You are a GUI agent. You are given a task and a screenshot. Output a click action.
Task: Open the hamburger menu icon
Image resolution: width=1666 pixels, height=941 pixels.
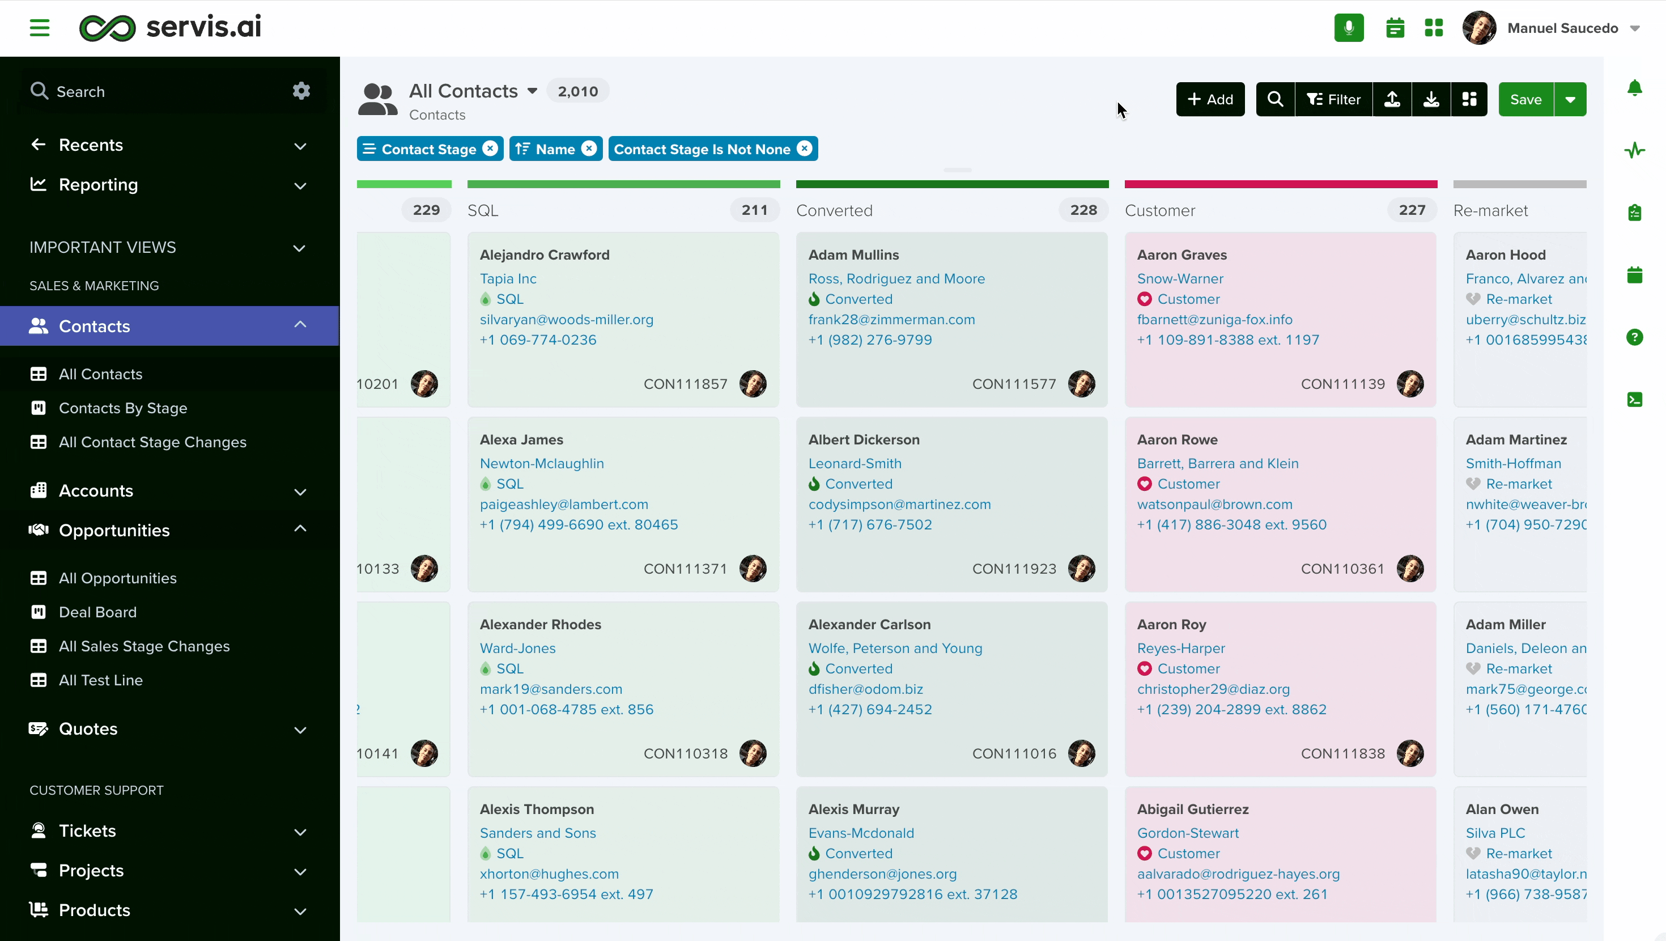[x=40, y=28]
